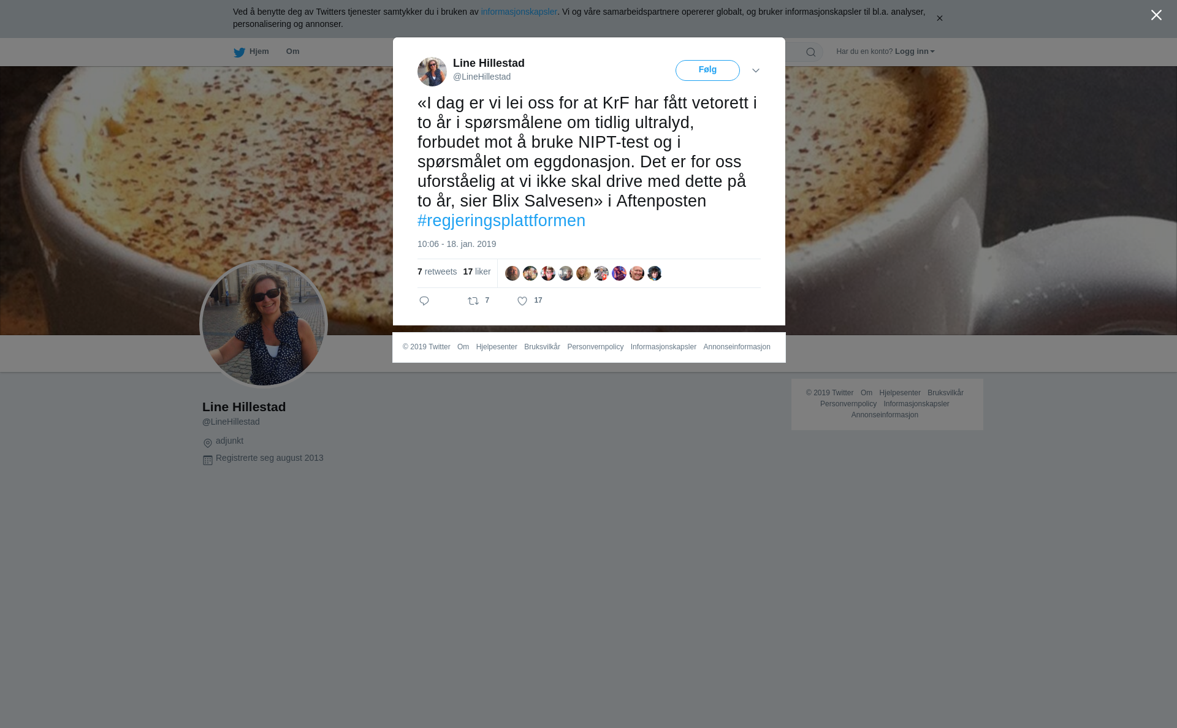The width and height of the screenshot is (1177, 728).
Task: Close the tweet overlay with the X
Action: (1156, 15)
